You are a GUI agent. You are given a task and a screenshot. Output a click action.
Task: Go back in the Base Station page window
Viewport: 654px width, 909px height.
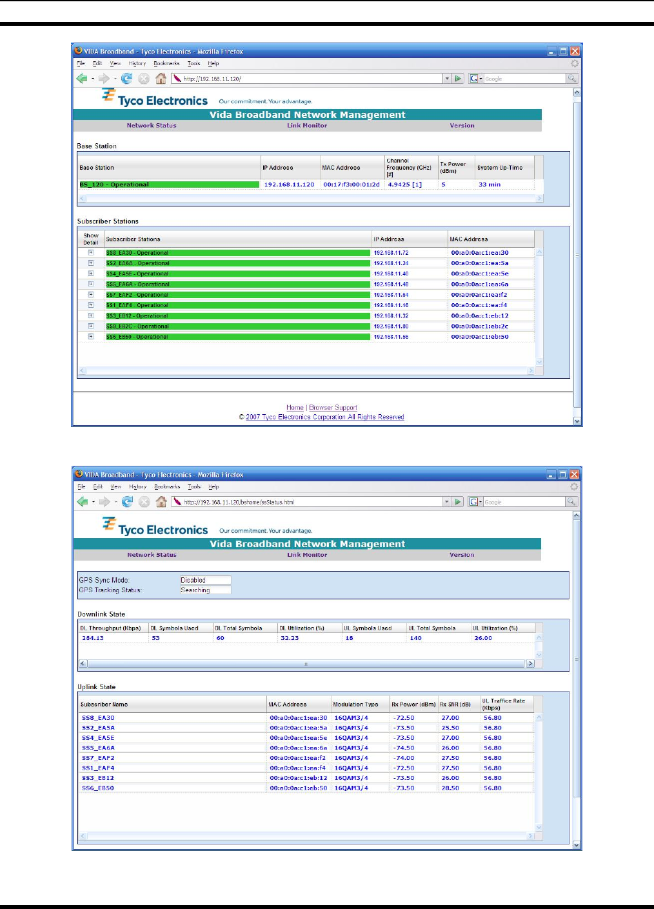click(x=82, y=78)
